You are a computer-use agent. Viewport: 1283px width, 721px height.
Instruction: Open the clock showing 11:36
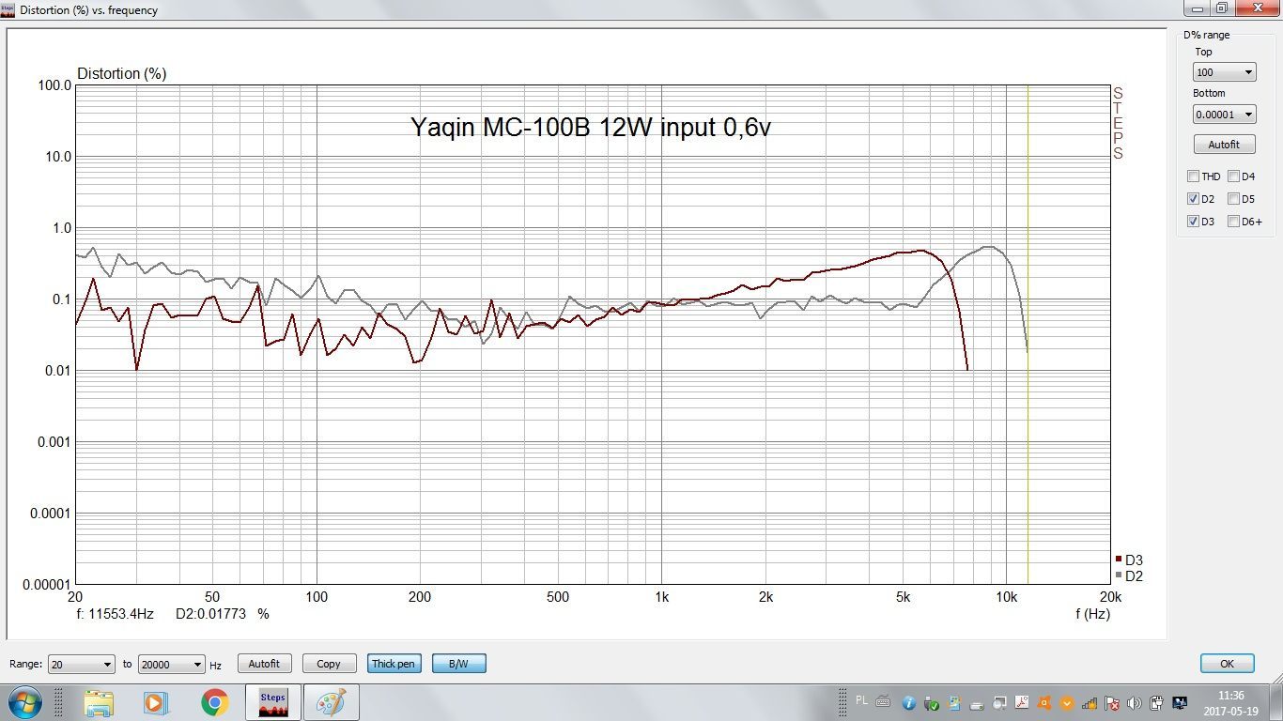[x=1230, y=703]
